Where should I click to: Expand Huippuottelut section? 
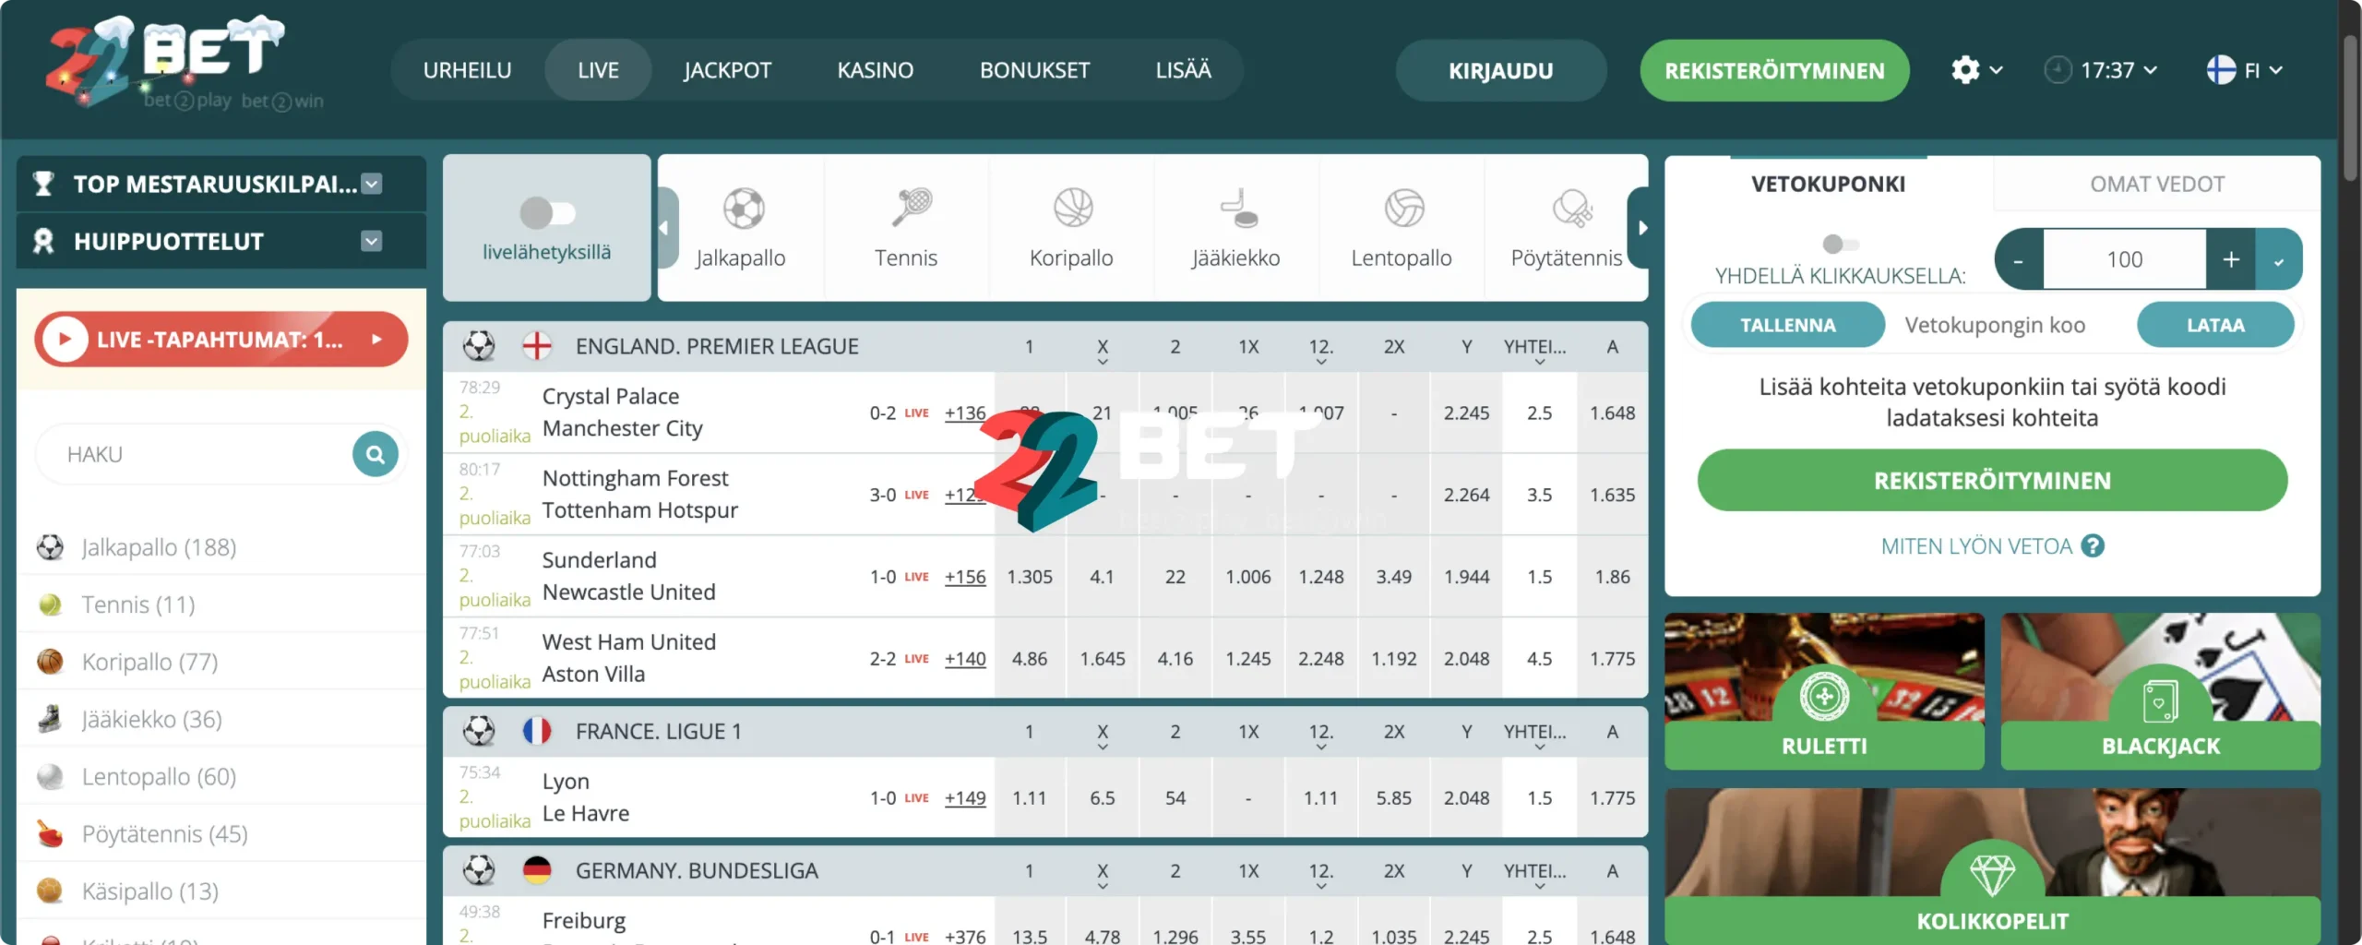click(x=371, y=241)
